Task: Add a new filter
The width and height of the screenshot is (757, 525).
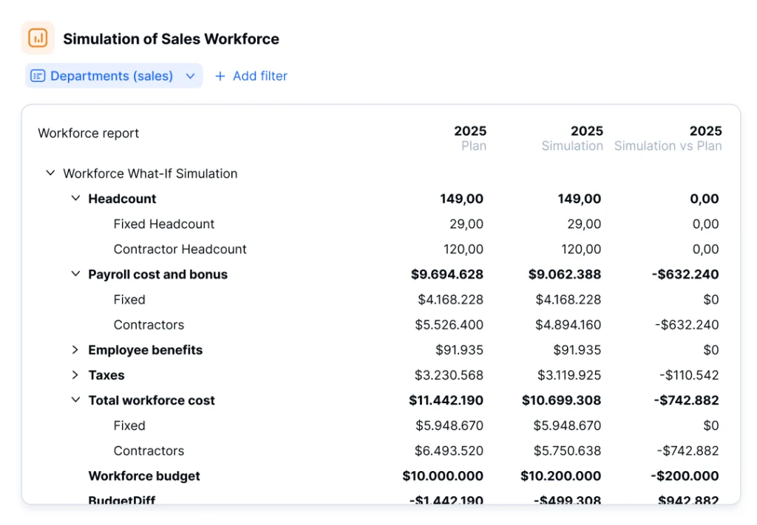Action: pyautogui.click(x=251, y=76)
